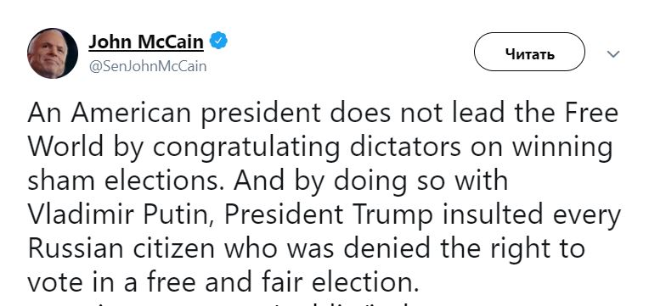Click the blue verified badge icon
The image size is (649, 306).
[218, 42]
